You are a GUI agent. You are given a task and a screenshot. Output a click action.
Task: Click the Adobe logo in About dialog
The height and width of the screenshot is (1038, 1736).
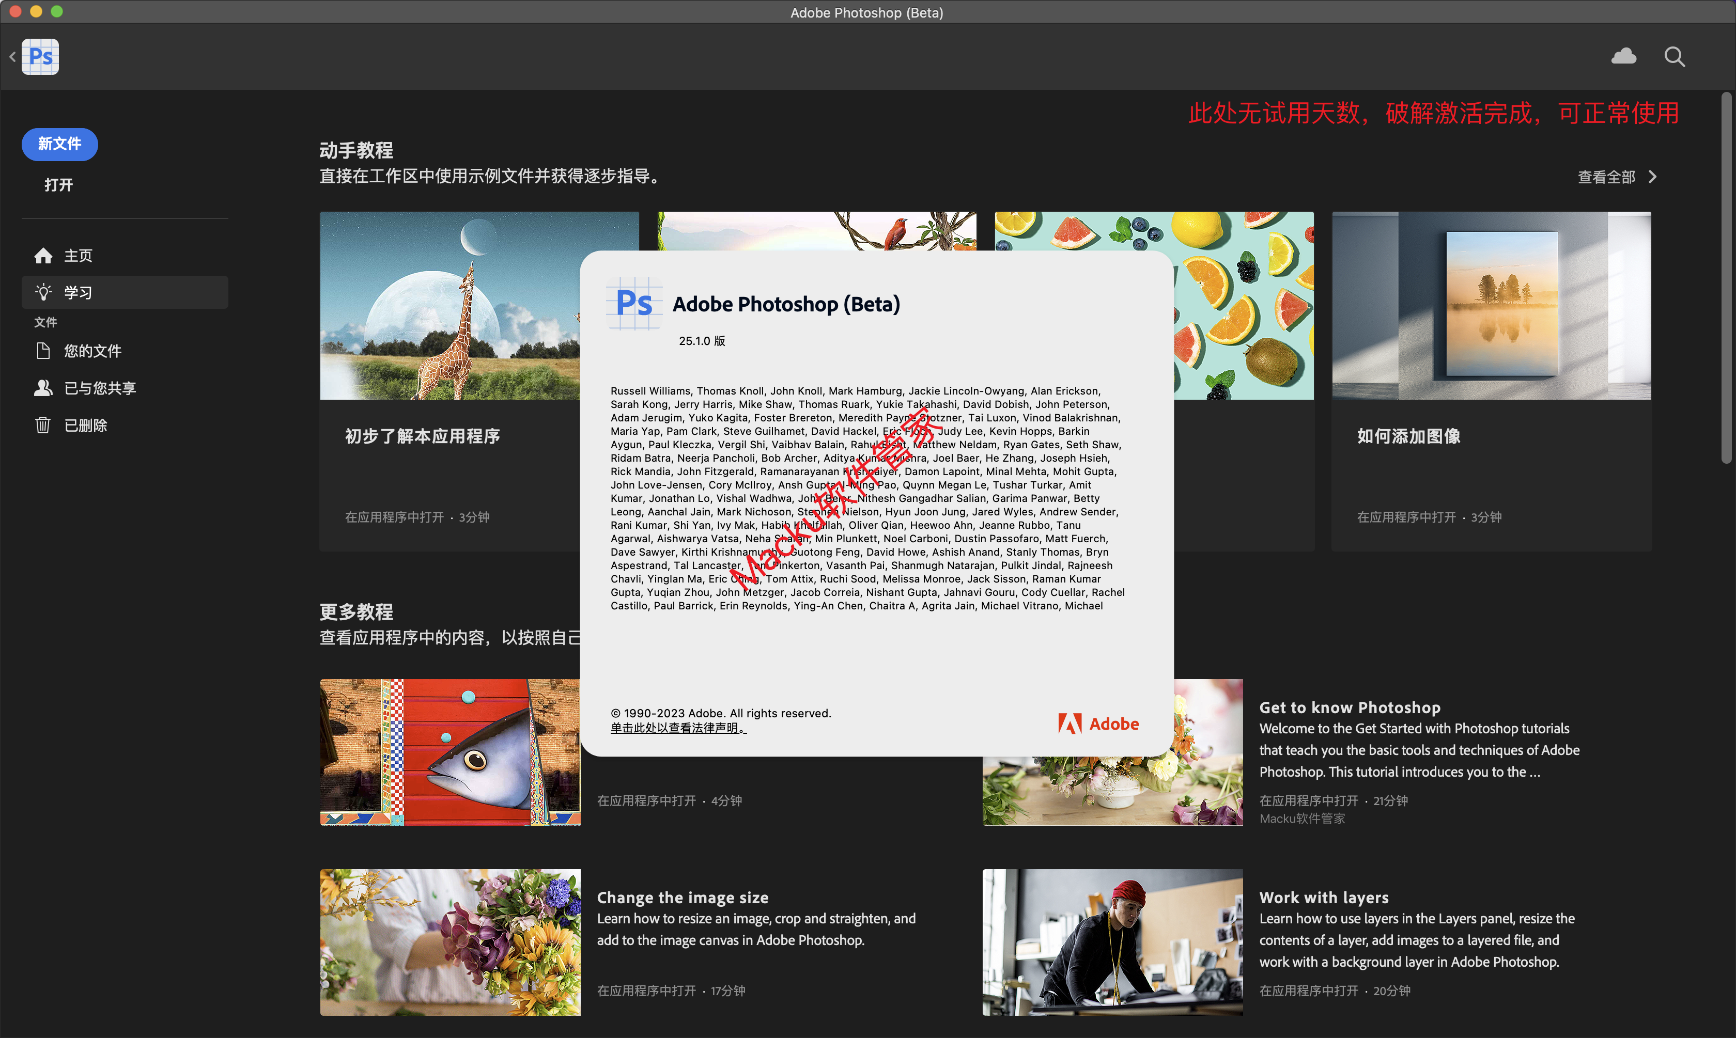[x=1098, y=723]
